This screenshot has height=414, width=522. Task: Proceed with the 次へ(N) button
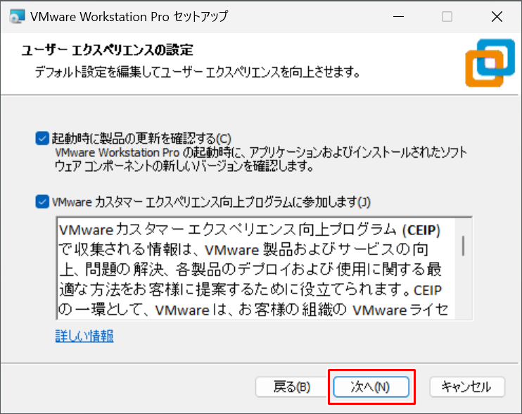point(371,387)
